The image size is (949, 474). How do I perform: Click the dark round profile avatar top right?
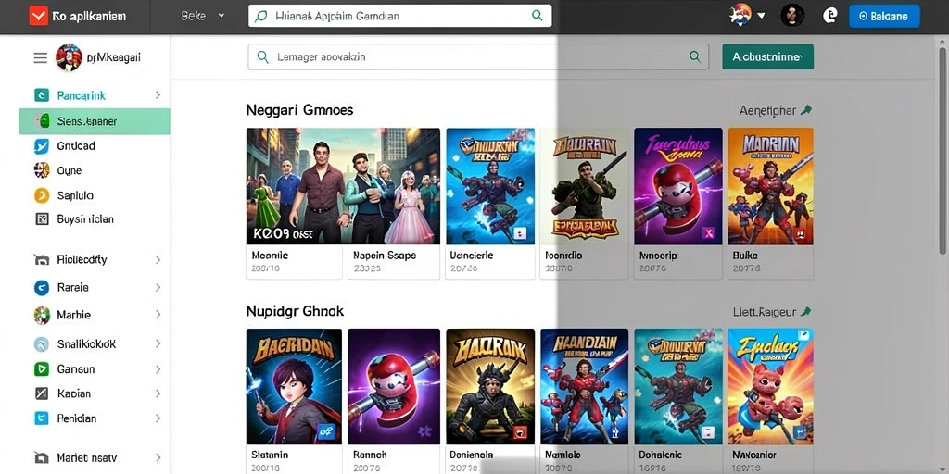click(x=792, y=15)
